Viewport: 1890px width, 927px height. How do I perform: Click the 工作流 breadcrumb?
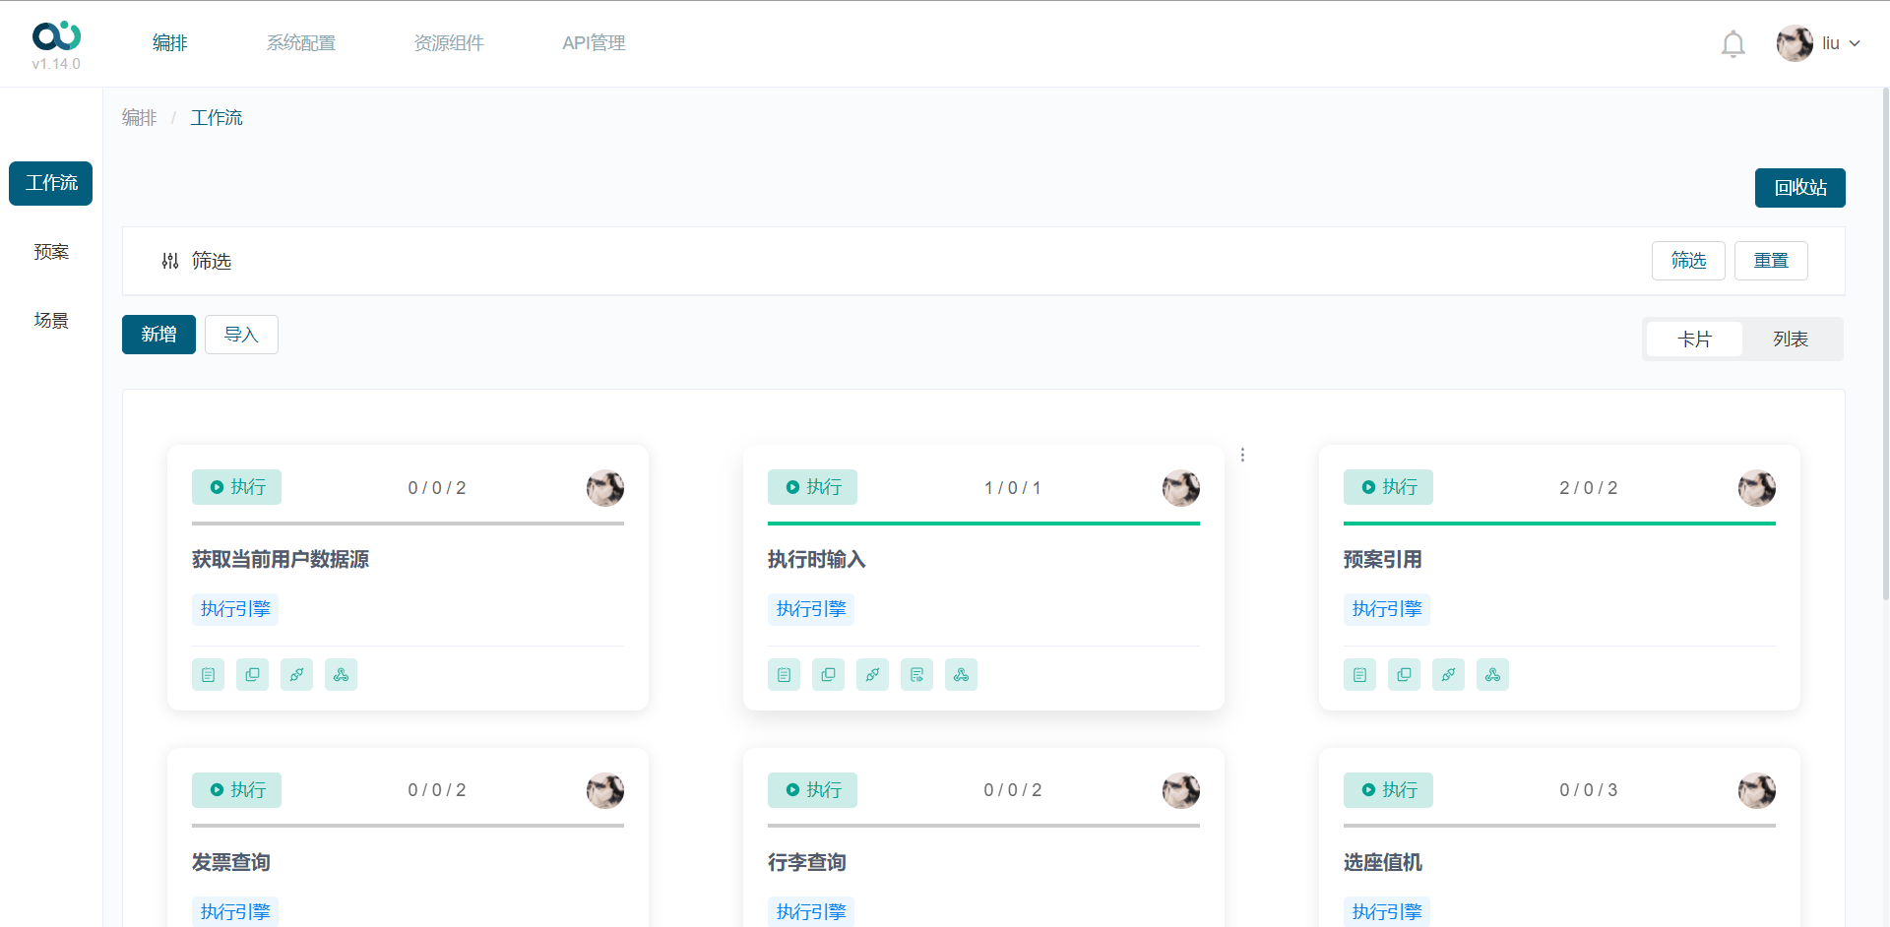point(217,118)
